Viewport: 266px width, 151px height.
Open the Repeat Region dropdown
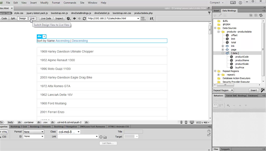[223, 90]
